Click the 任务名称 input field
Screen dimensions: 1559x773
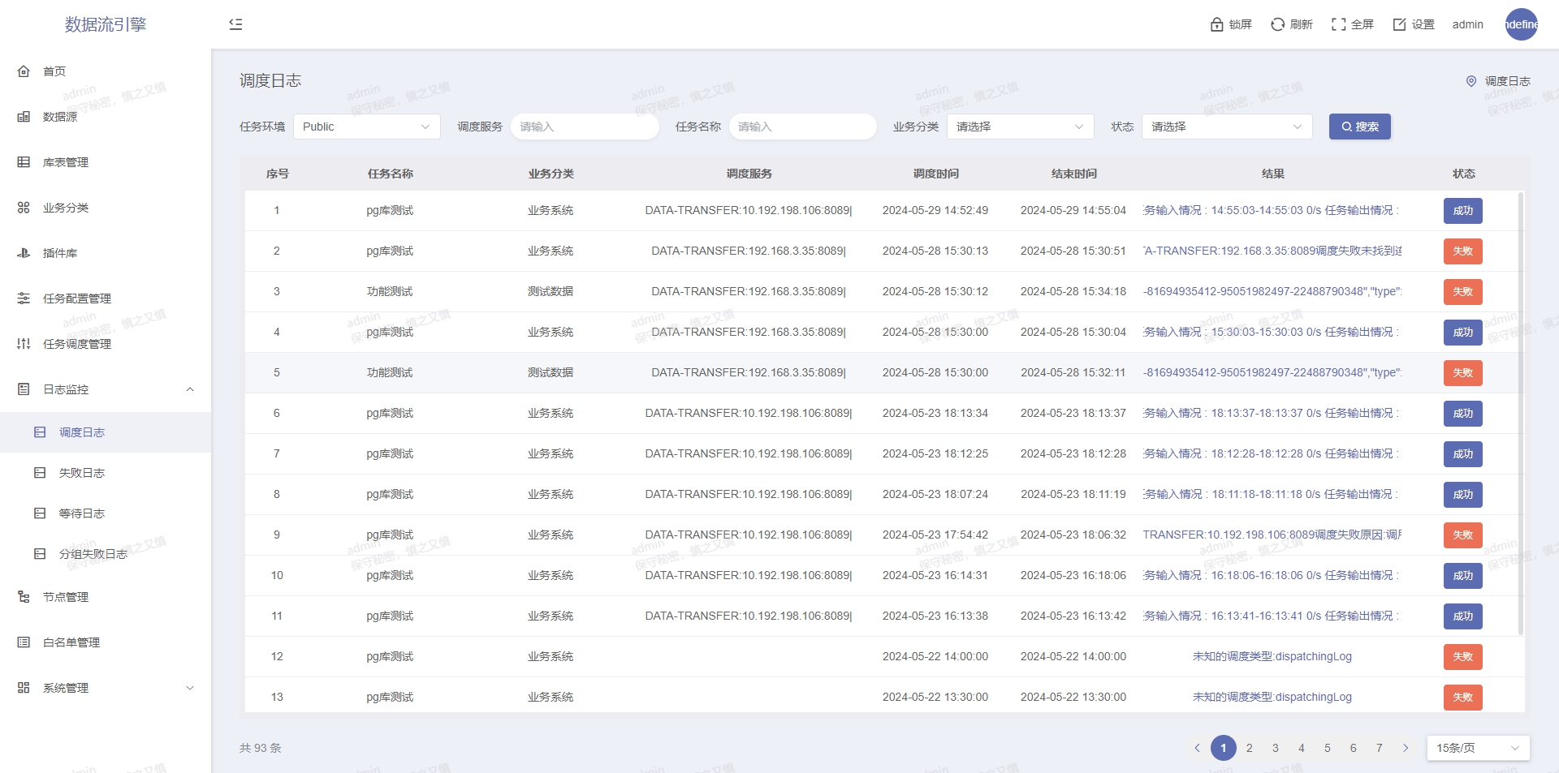[x=803, y=127]
